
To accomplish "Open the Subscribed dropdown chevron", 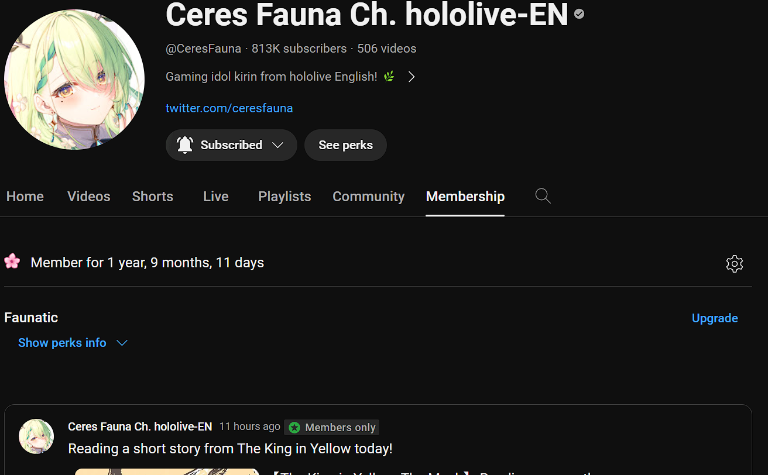I will pyautogui.click(x=278, y=145).
